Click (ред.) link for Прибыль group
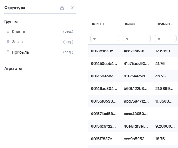This screenshot has height=148, width=178. (68, 52)
